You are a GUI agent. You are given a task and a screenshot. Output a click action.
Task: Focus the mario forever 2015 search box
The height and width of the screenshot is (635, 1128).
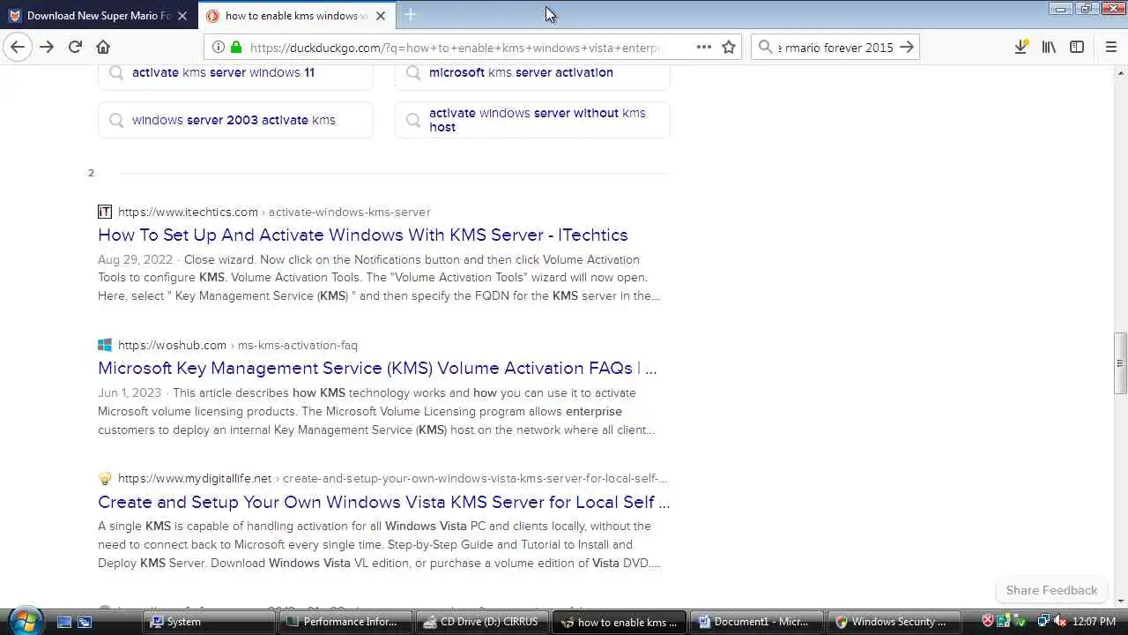pos(835,48)
